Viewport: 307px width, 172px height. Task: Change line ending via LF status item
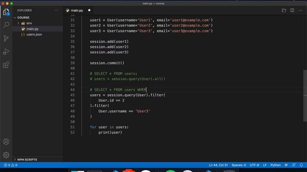coord(265,165)
